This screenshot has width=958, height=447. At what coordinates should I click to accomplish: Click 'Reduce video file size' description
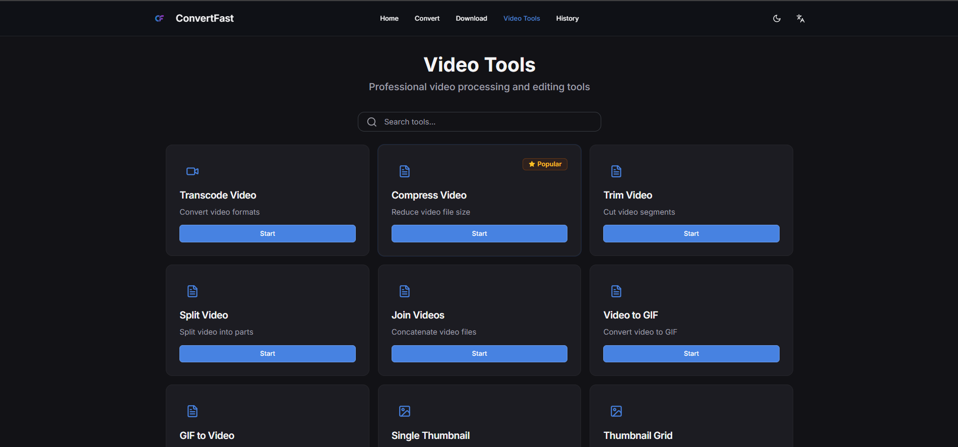click(431, 212)
